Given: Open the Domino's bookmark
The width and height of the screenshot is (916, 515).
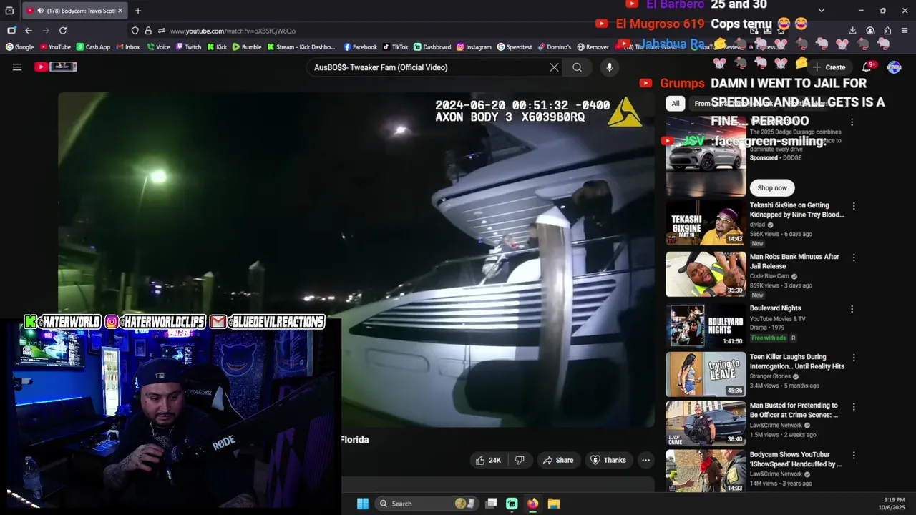Looking at the screenshot, I should click(x=555, y=47).
